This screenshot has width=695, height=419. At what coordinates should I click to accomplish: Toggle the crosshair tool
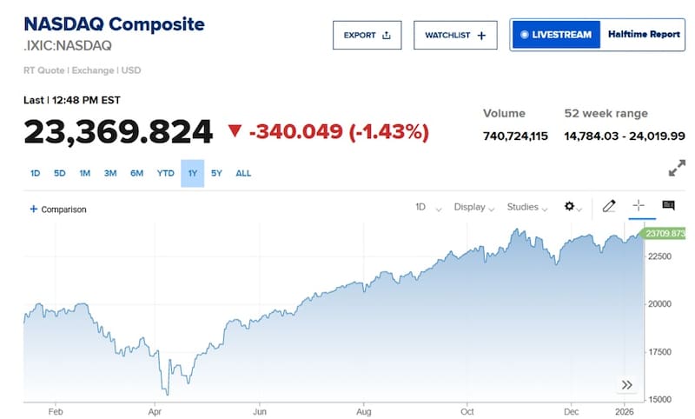point(639,206)
